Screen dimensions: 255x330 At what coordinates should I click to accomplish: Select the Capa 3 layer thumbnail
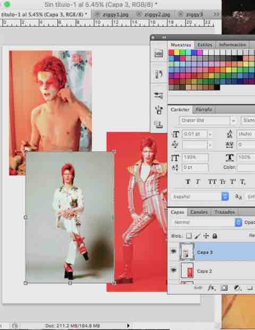186,252
